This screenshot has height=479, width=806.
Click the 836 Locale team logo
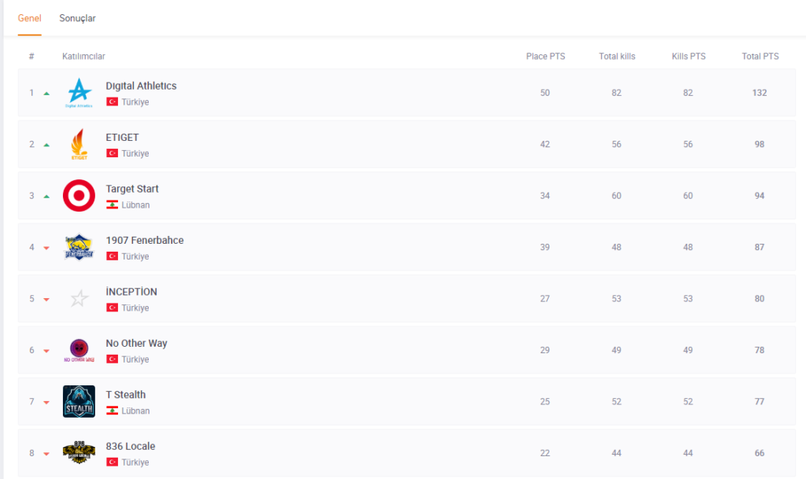coord(79,452)
